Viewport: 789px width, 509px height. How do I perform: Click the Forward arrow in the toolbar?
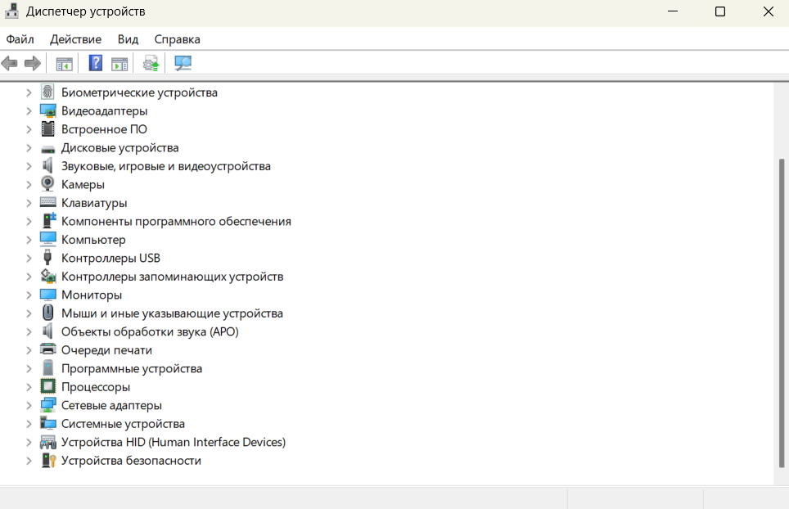pyautogui.click(x=33, y=63)
